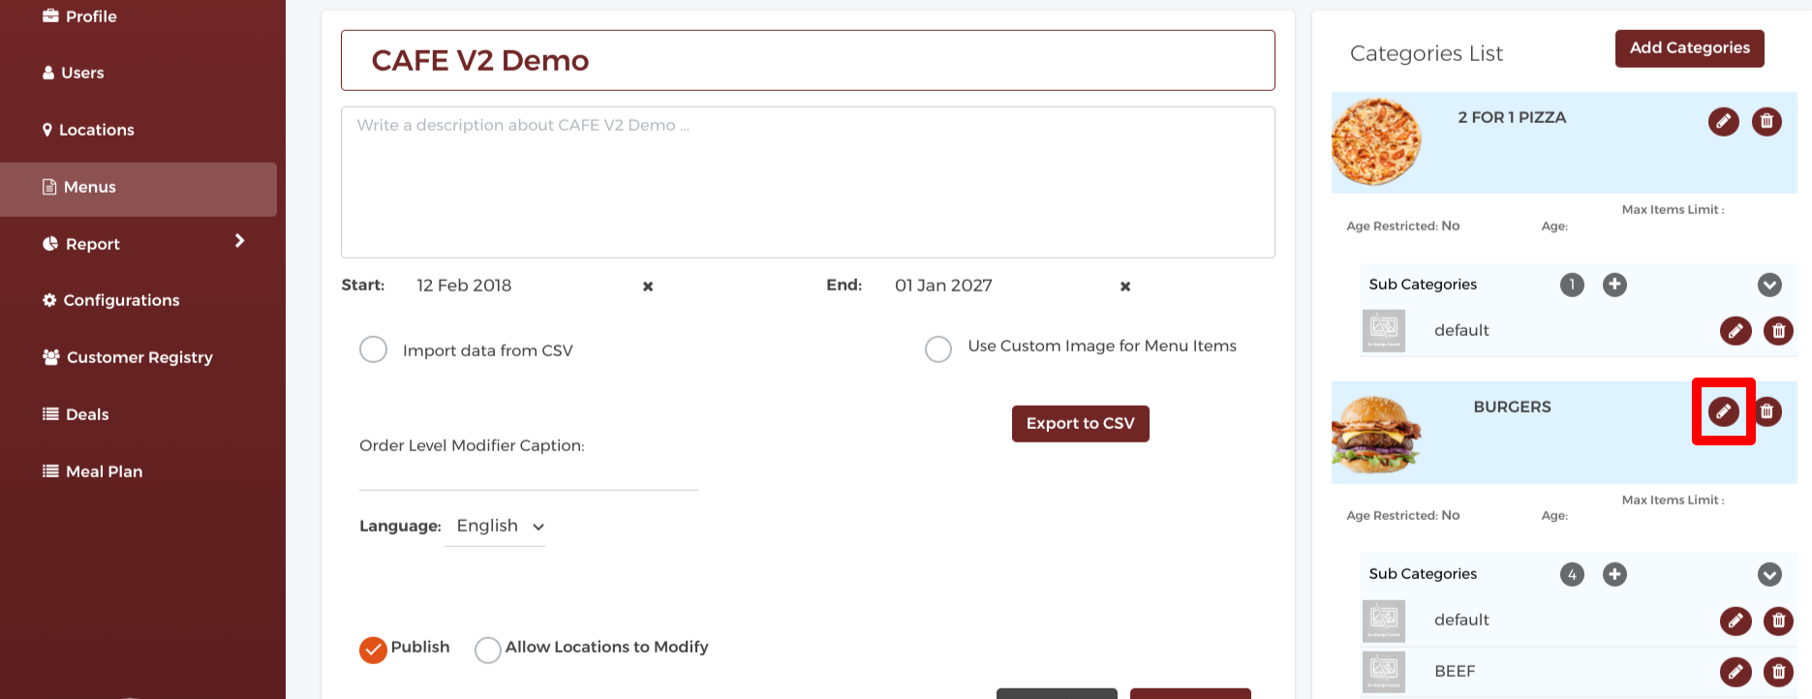Delete the BEEF sub category

click(1778, 671)
